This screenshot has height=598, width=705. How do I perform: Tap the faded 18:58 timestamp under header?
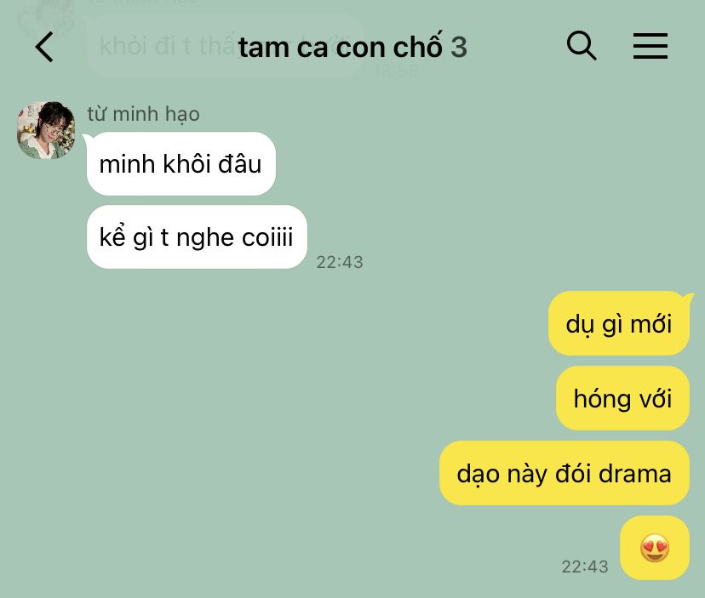click(397, 71)
